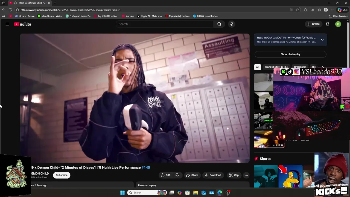Viewport: 350px width, 197px height.
Task: Click the search magnifier button
Action: pyautogui.click(x=219, y=24)
